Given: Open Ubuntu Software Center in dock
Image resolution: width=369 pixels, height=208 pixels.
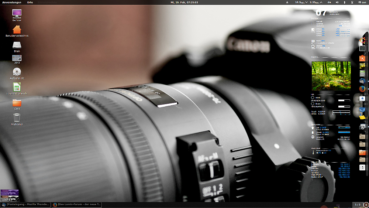Looking at the screenshot, I should [x=362, y=58].
